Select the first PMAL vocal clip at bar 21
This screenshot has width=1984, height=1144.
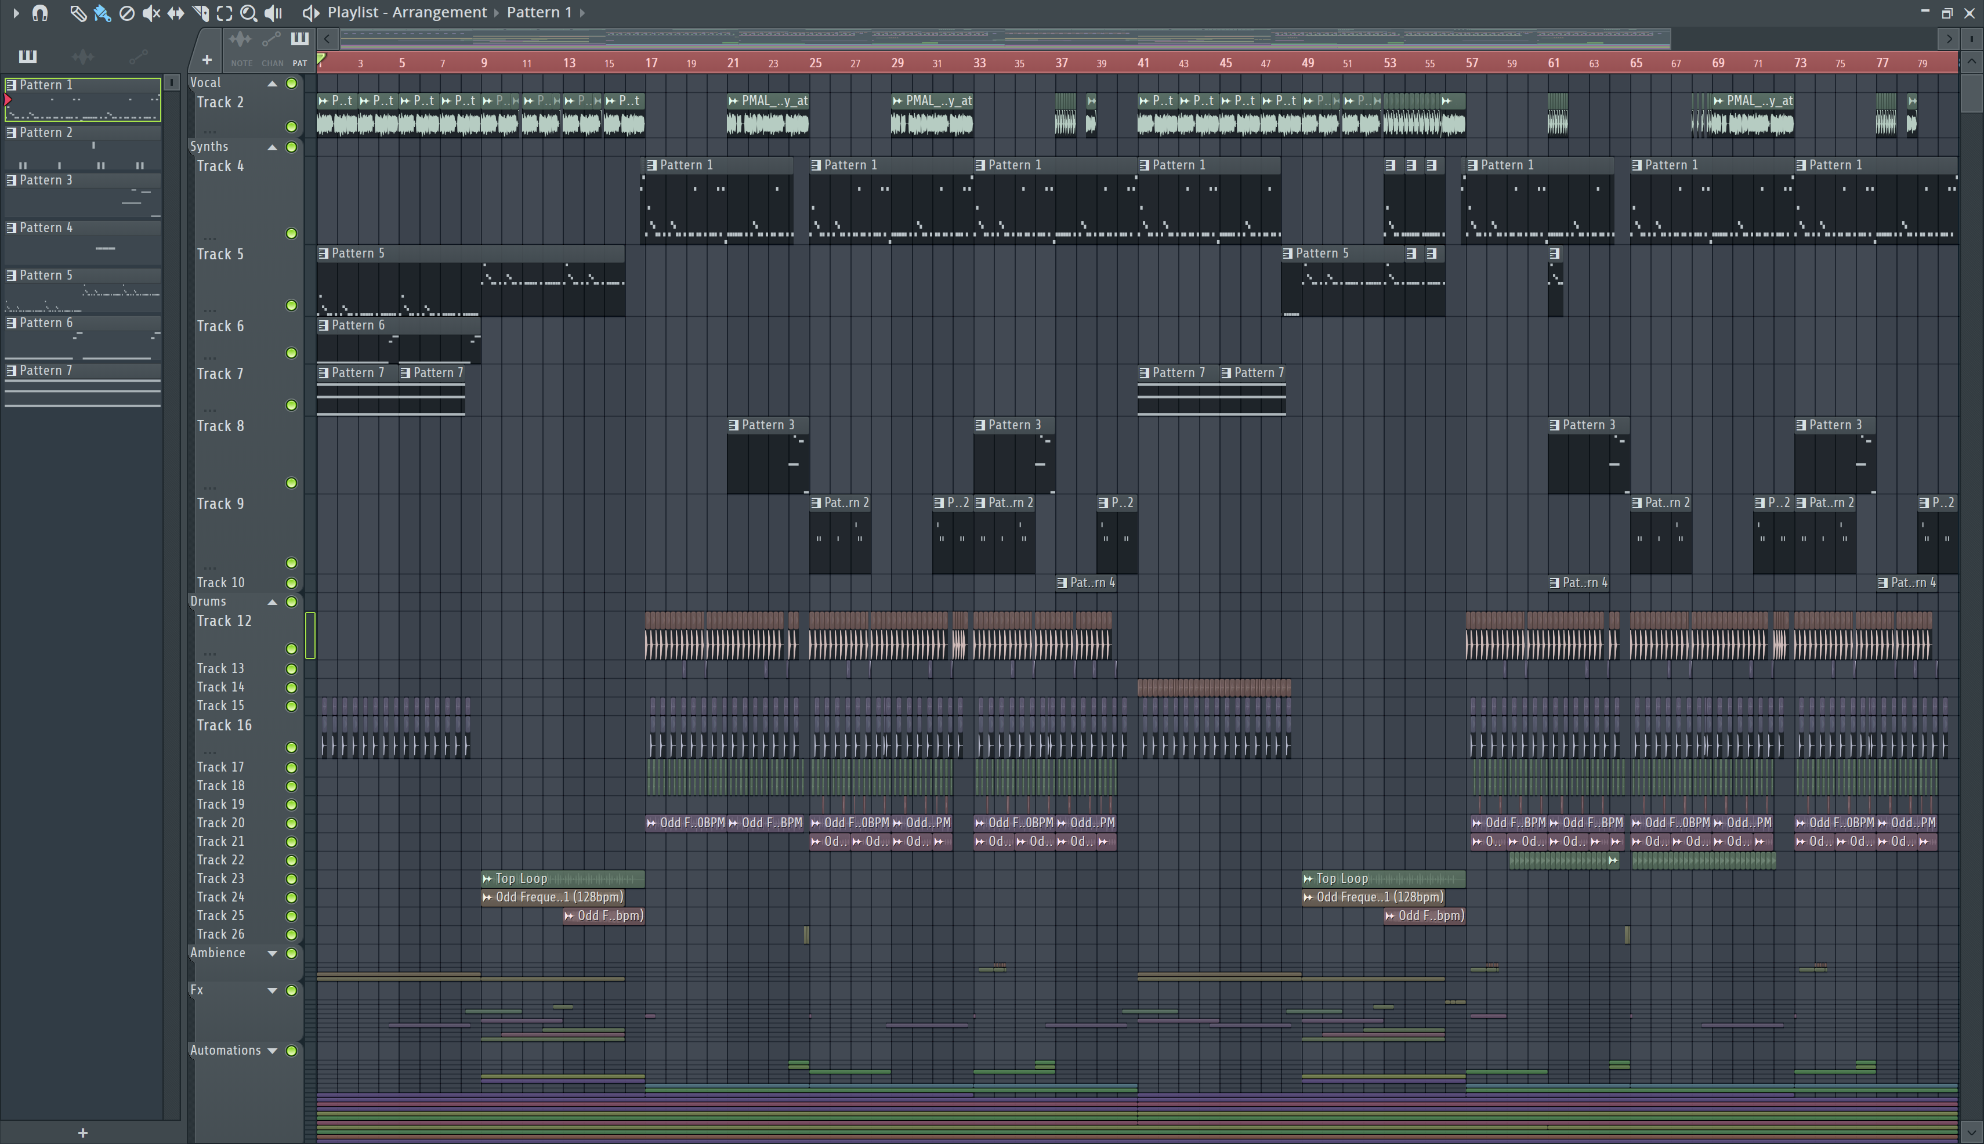tap(767, 115)
